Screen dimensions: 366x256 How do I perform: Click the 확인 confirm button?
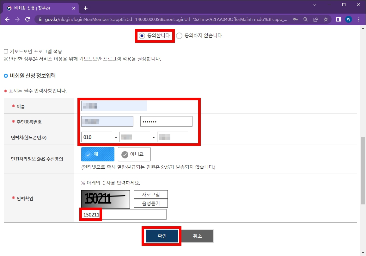(161, 236)
